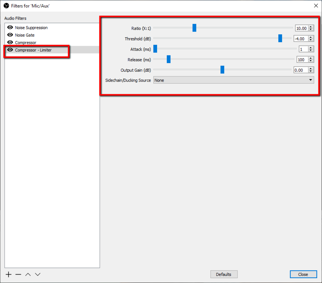Viewport: 322px width, 283px height.
Task: Decrease Threshold value with down stepper
Action: (311, 40)
